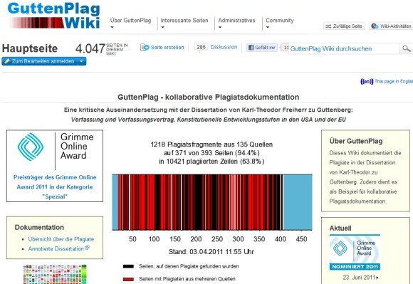
Task: Click the Zufällige Seite shuffle icon
Action: (x=328, y=26)
